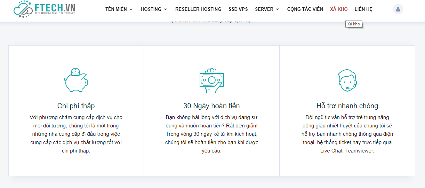Viewport: 425px width, 188px height.
Task: Expand the SERVER dropdown arrow
Action: pyautogui.click(x=278, y=9)
